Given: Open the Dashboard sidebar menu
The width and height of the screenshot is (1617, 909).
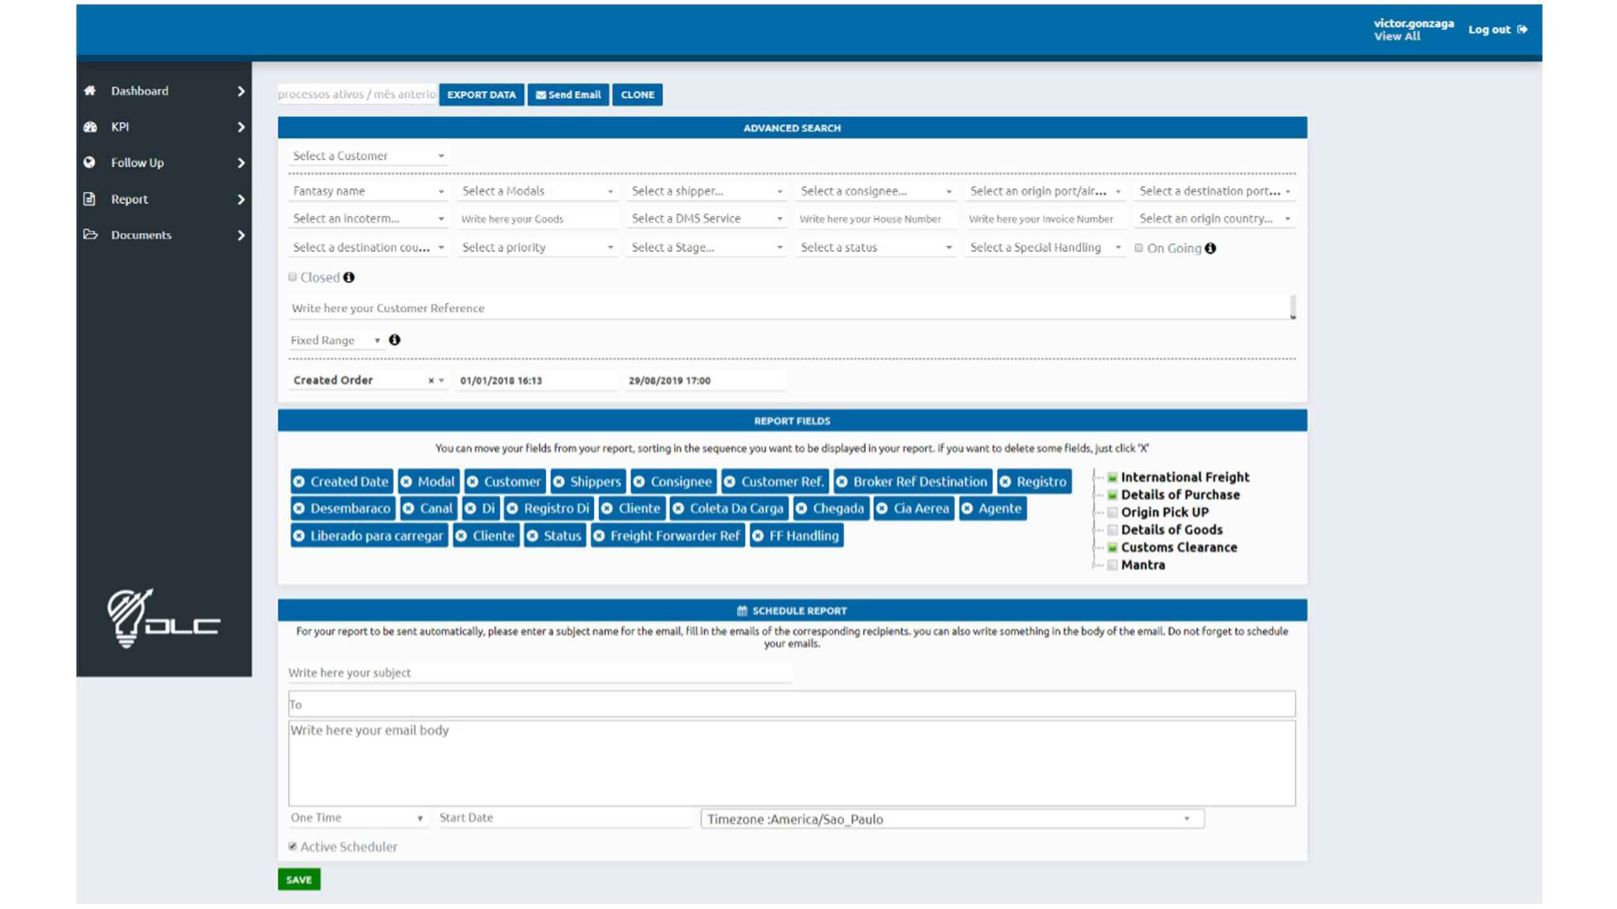Looking at the screenshot, I should click(x=164, y=91).
